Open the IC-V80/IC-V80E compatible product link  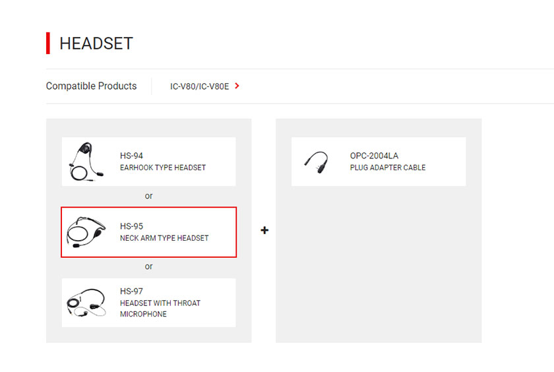(200, 86)
